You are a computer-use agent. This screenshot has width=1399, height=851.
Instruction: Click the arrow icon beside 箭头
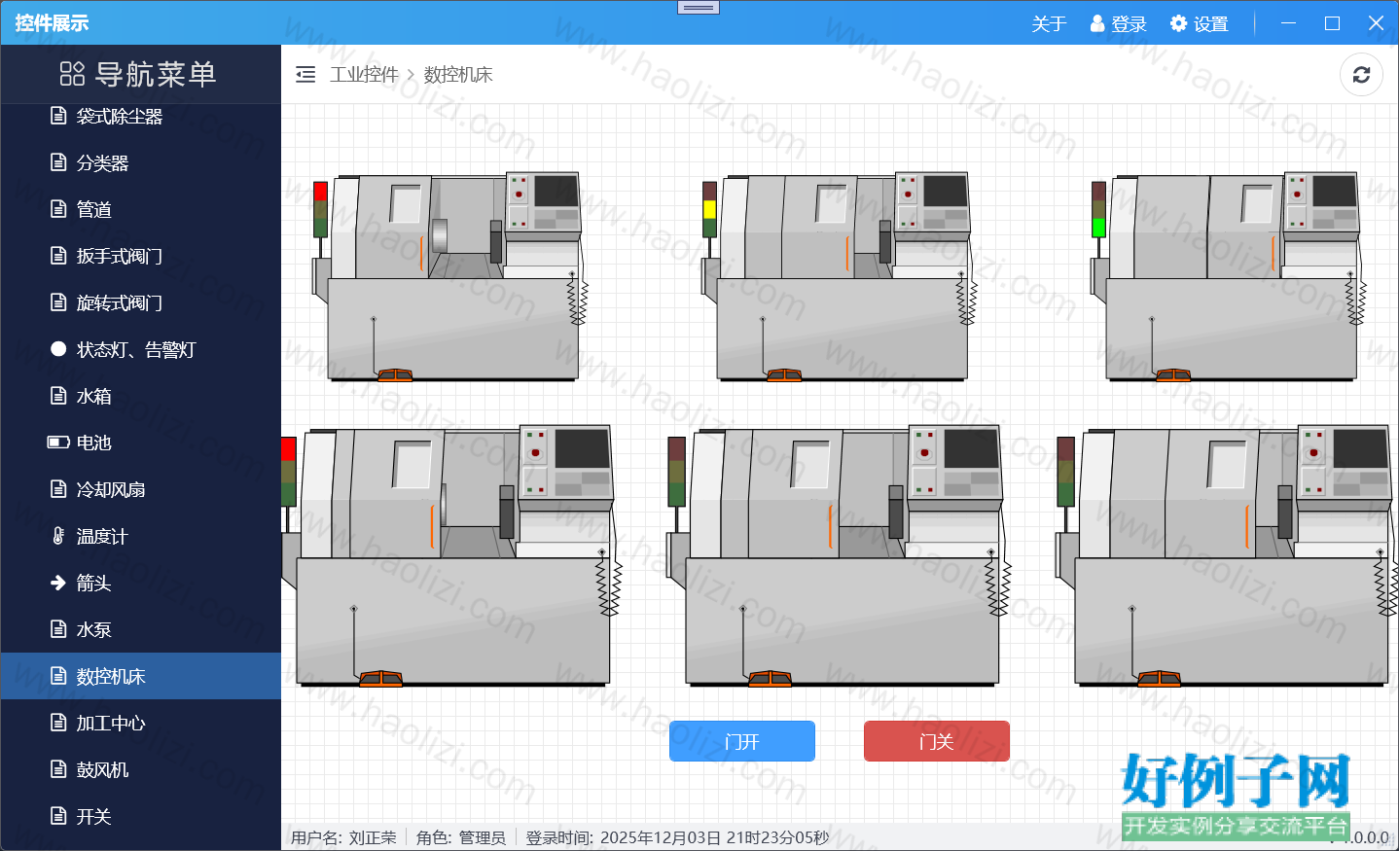58,583
